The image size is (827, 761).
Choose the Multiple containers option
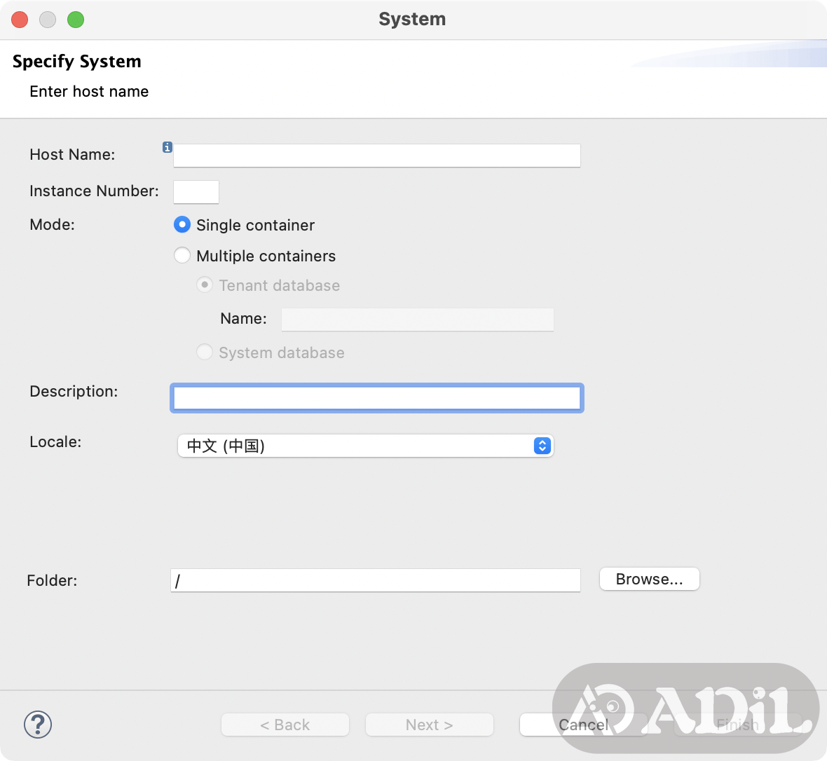pyautogui.click(x=182, y=256)
